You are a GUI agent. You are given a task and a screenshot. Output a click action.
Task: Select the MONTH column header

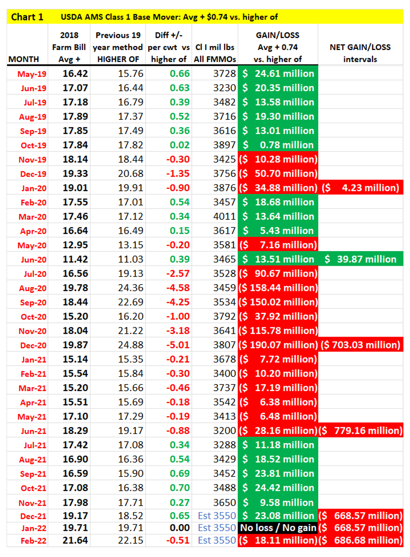(x=24, y=59)
